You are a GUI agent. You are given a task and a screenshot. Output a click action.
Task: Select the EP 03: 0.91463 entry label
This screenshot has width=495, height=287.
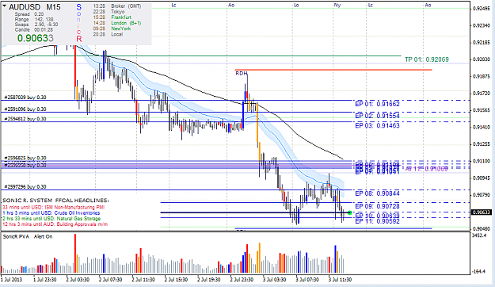[x=377, y=125]
